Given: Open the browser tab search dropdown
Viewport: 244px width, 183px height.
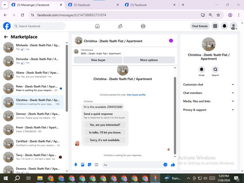Looking at the screenshot, I should (x=5, y=5).
